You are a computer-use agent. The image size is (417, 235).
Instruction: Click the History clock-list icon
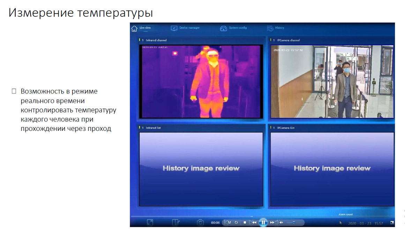(270, 28)
